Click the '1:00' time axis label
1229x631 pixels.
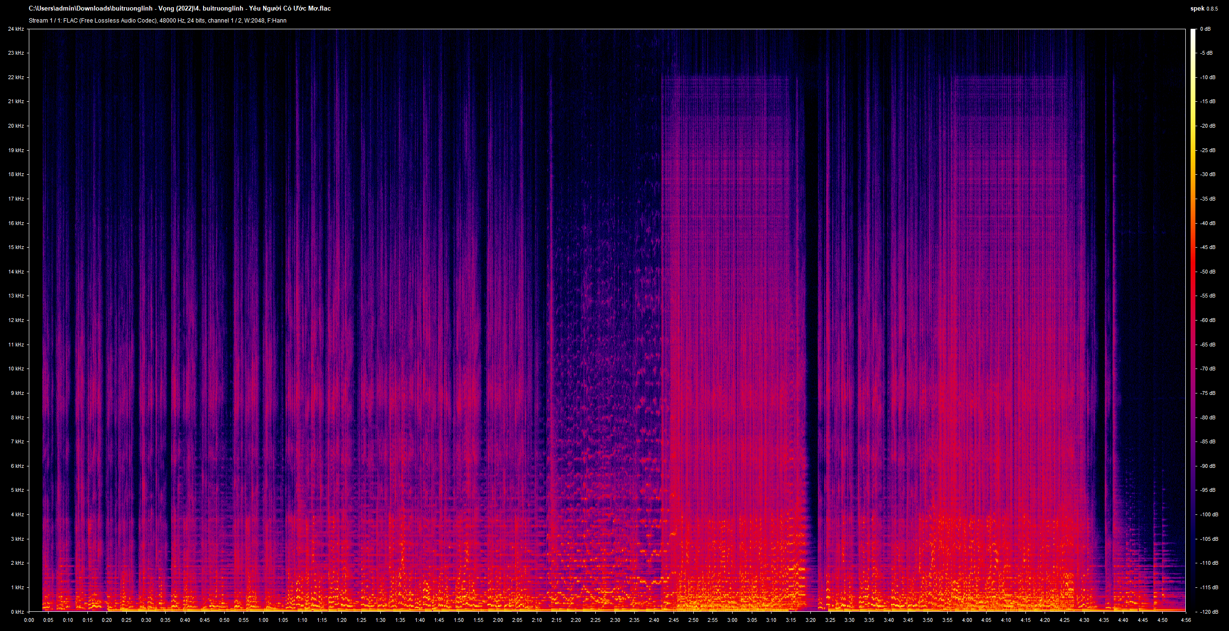pos(263,620)
